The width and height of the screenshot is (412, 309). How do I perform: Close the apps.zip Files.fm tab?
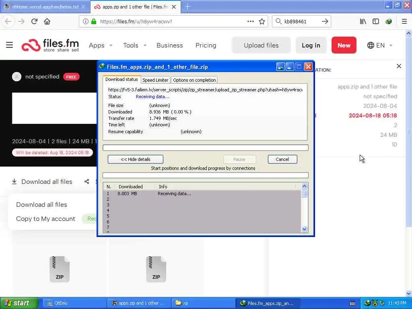click(174, 7)
